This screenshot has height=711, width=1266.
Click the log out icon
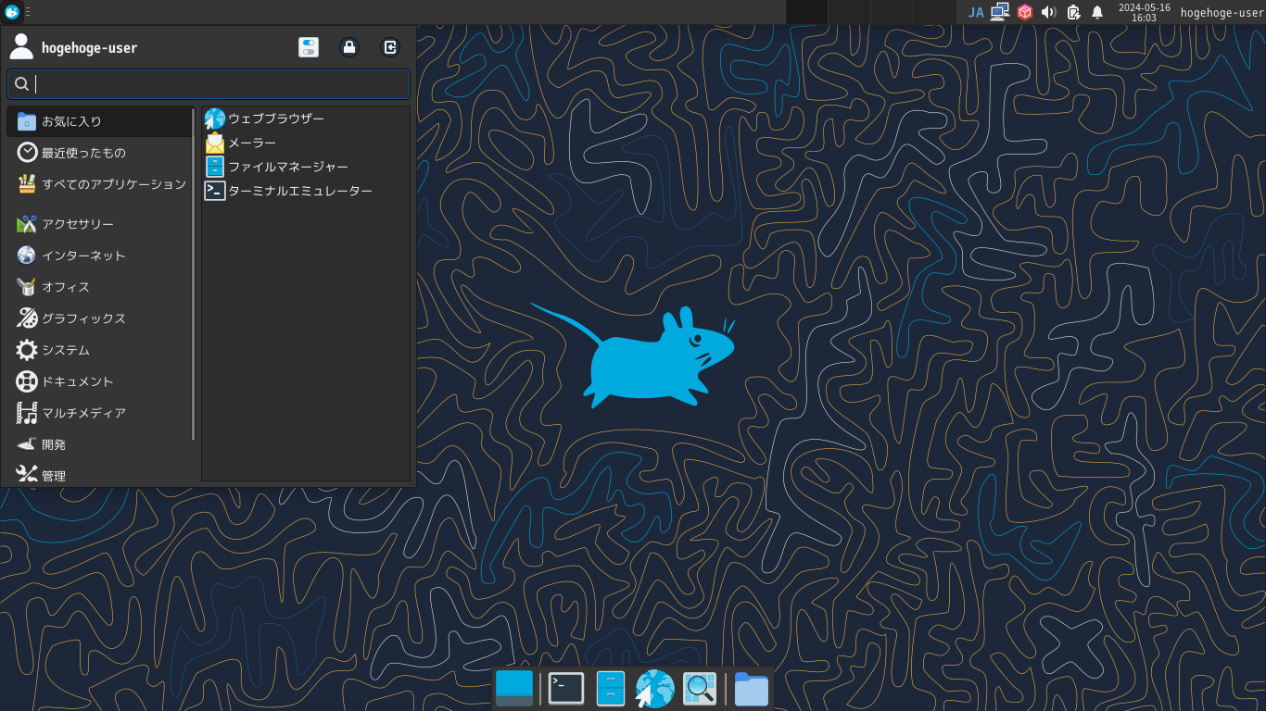(390, 47)
